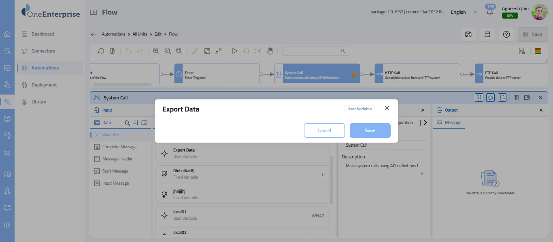Expand configuration tabs with right chevron
This screenshot has height=242, width=553.
tap(425, 123)
